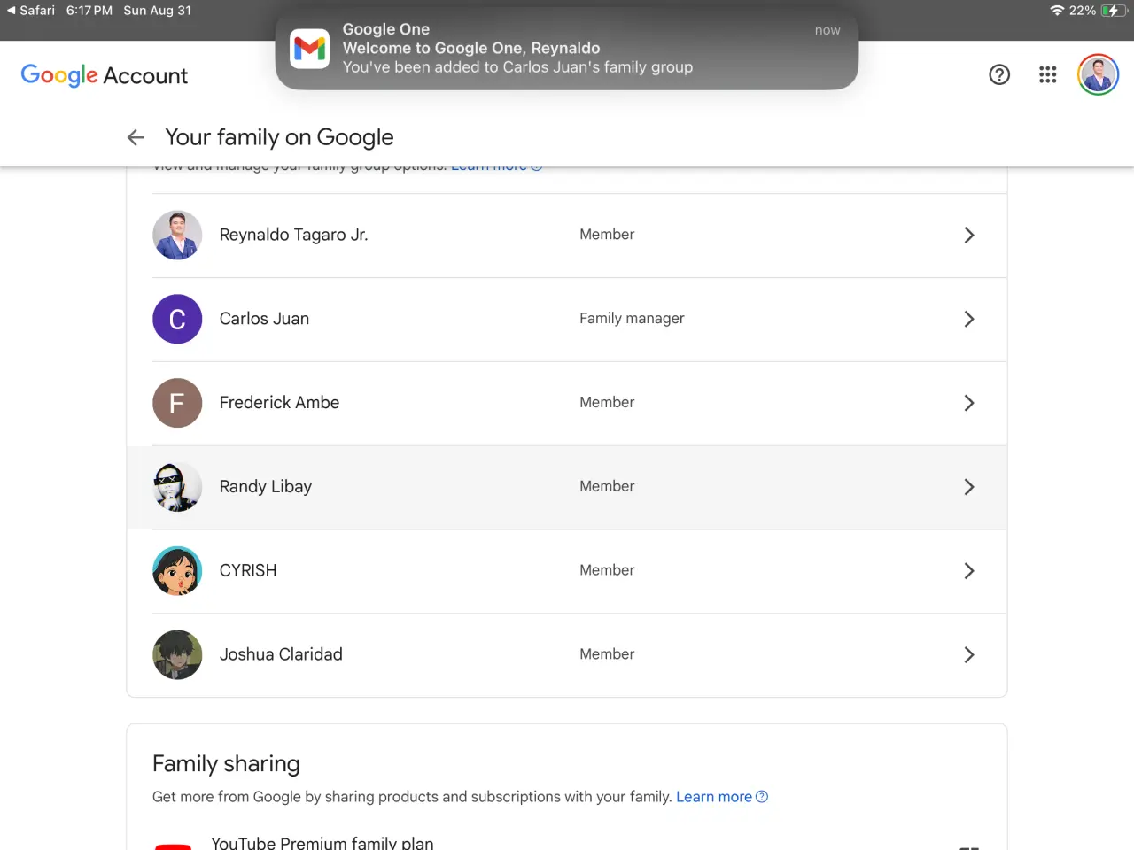Screen dimensions: 1134x850
Task: Select the name CYRISH
Action: 248,571
